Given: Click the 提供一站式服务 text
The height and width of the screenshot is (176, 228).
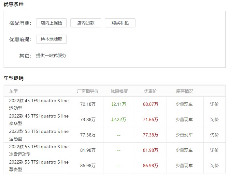Looking at the screenshot, I should tap(51, 56).
